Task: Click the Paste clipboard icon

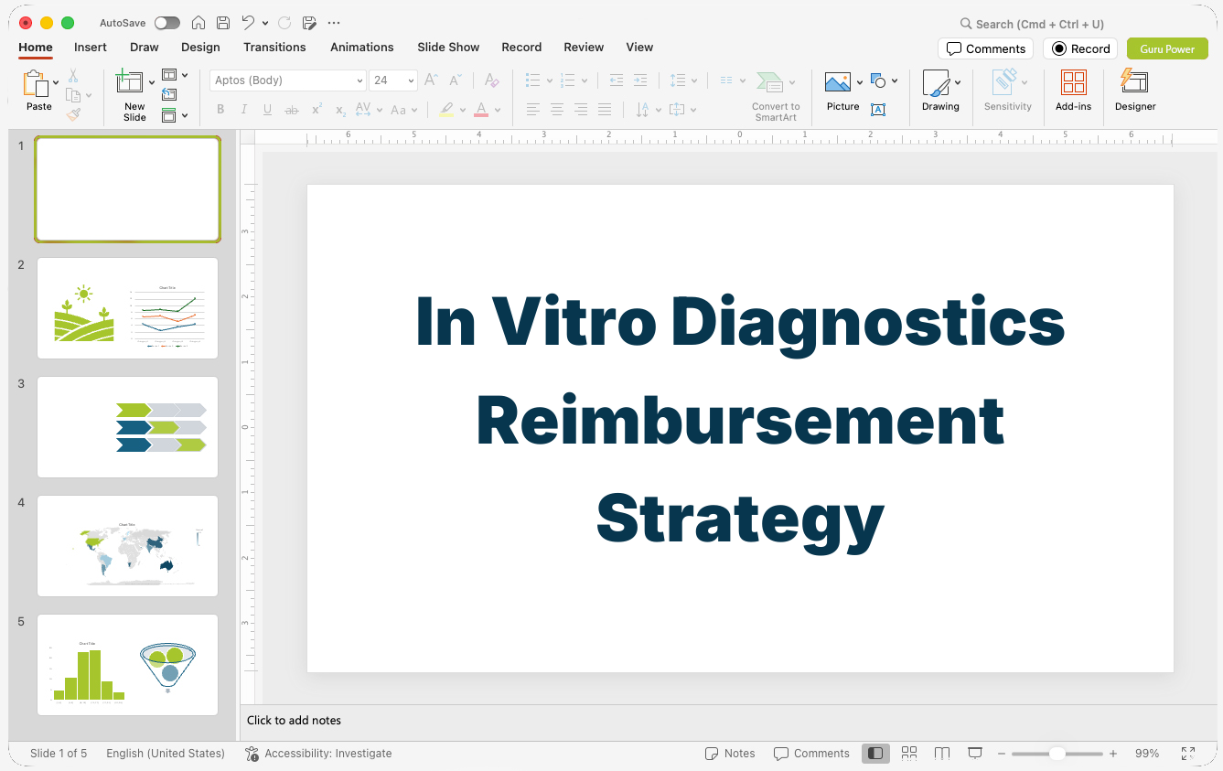Action: 36,83
